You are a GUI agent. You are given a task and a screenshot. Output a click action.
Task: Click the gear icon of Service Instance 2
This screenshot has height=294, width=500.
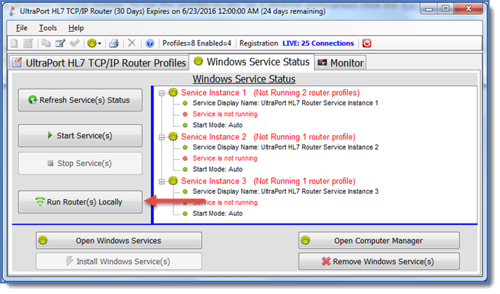[x=173, y=137]
